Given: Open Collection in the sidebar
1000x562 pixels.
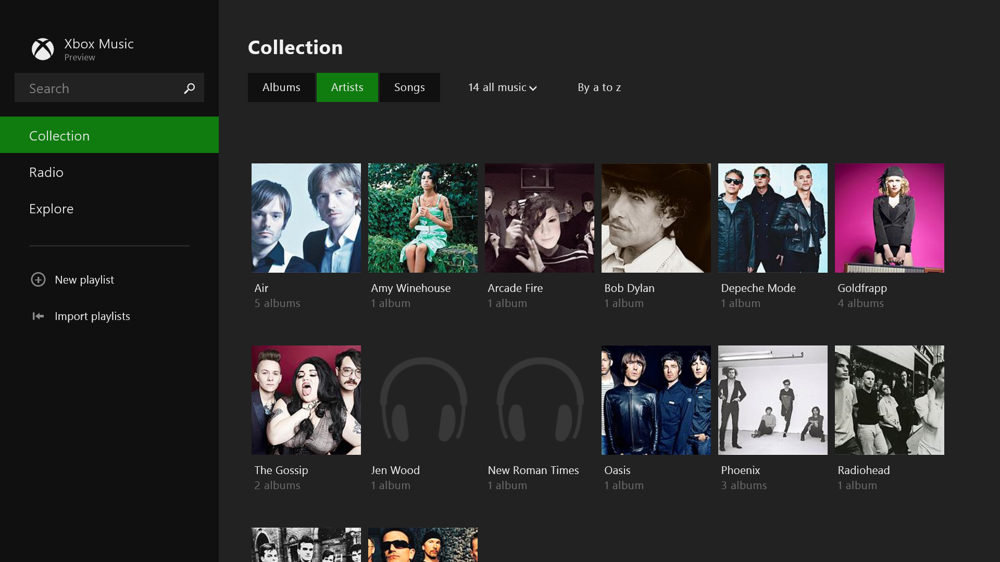Looking at the screenshot, I should click(x=109, y=135).
